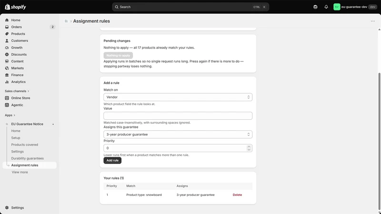This screenshot has width=381, height=214.
Task: Expand the Sales channels section
Action: [x=17, y=91]
